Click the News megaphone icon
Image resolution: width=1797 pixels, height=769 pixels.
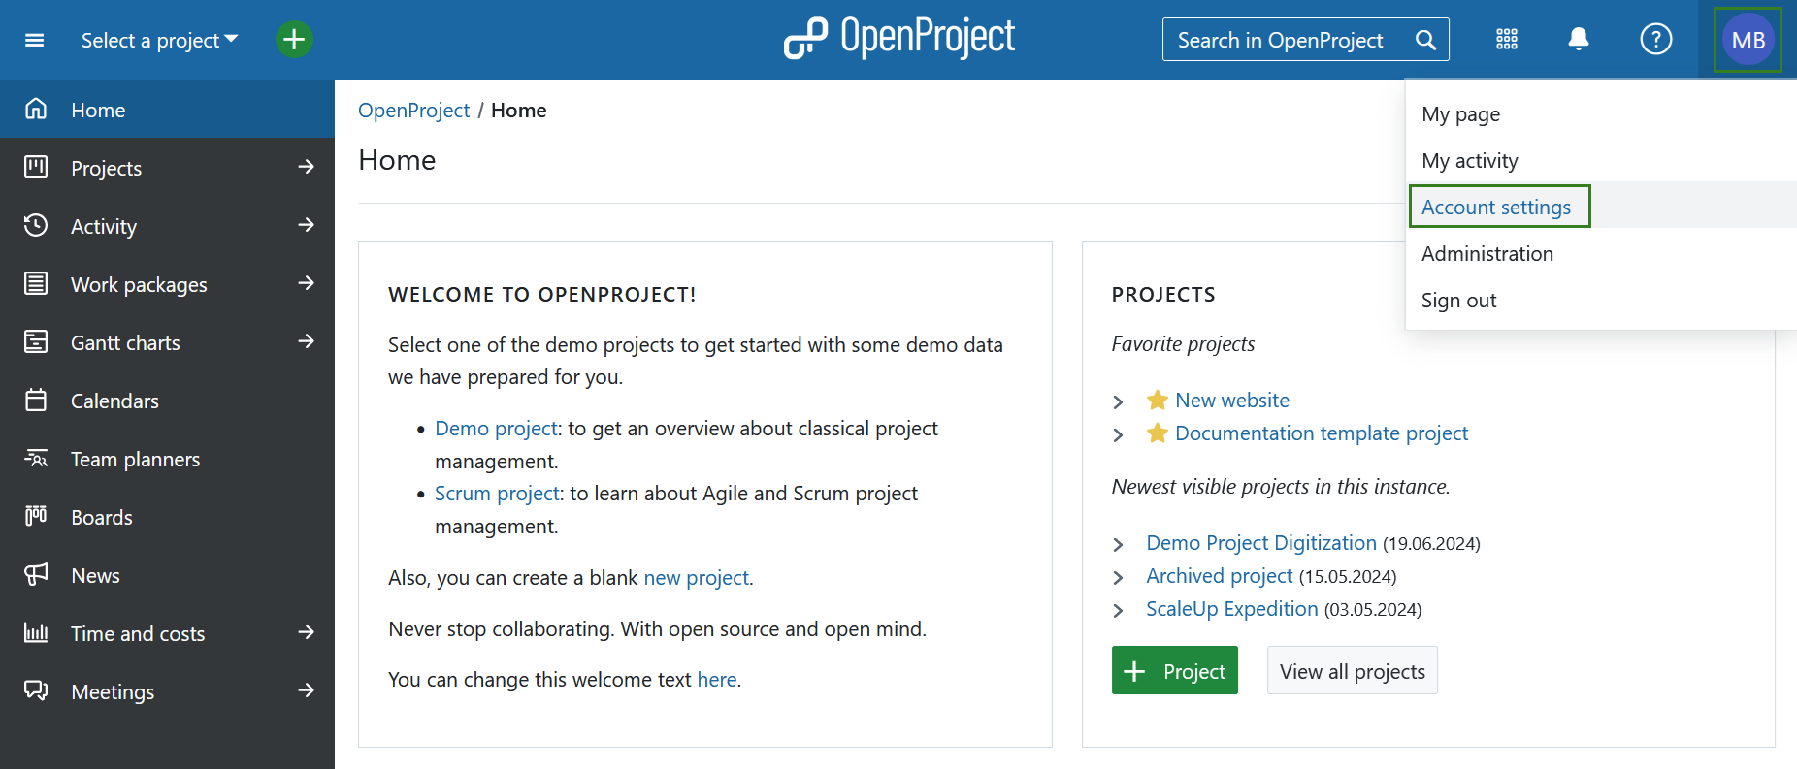pos(36,574)
